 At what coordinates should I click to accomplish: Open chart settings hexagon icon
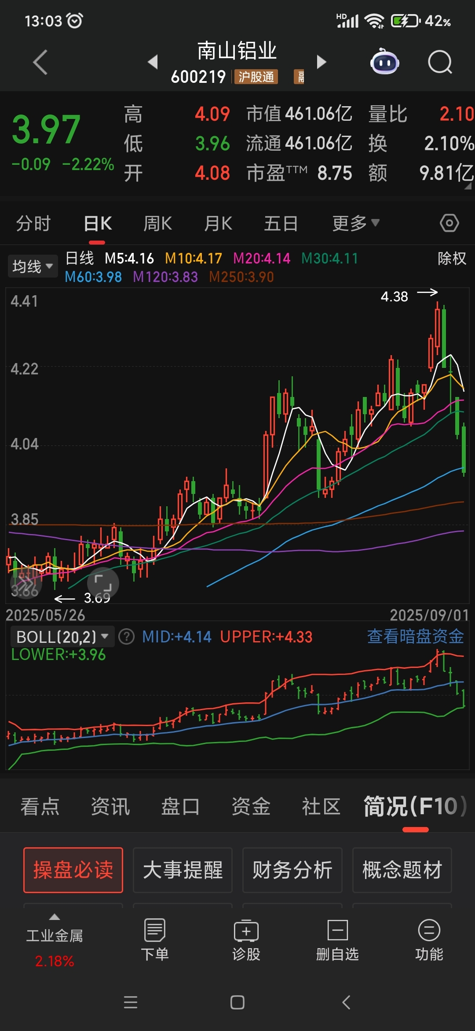pos(449,223)
